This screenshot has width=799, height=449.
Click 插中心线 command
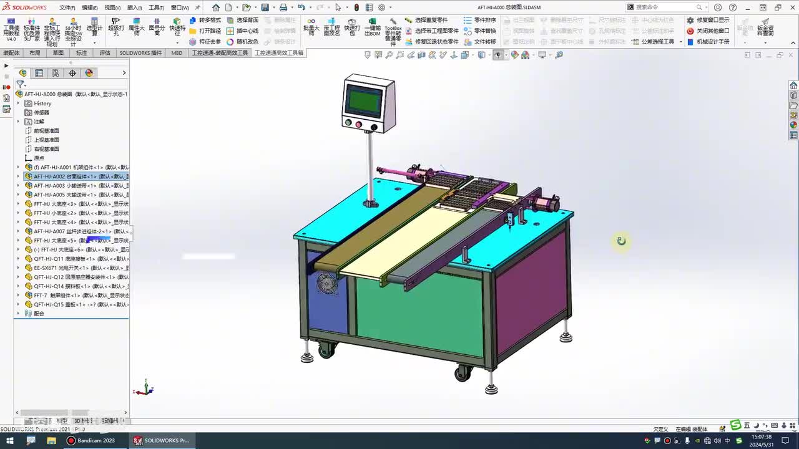tap(242, 31)
